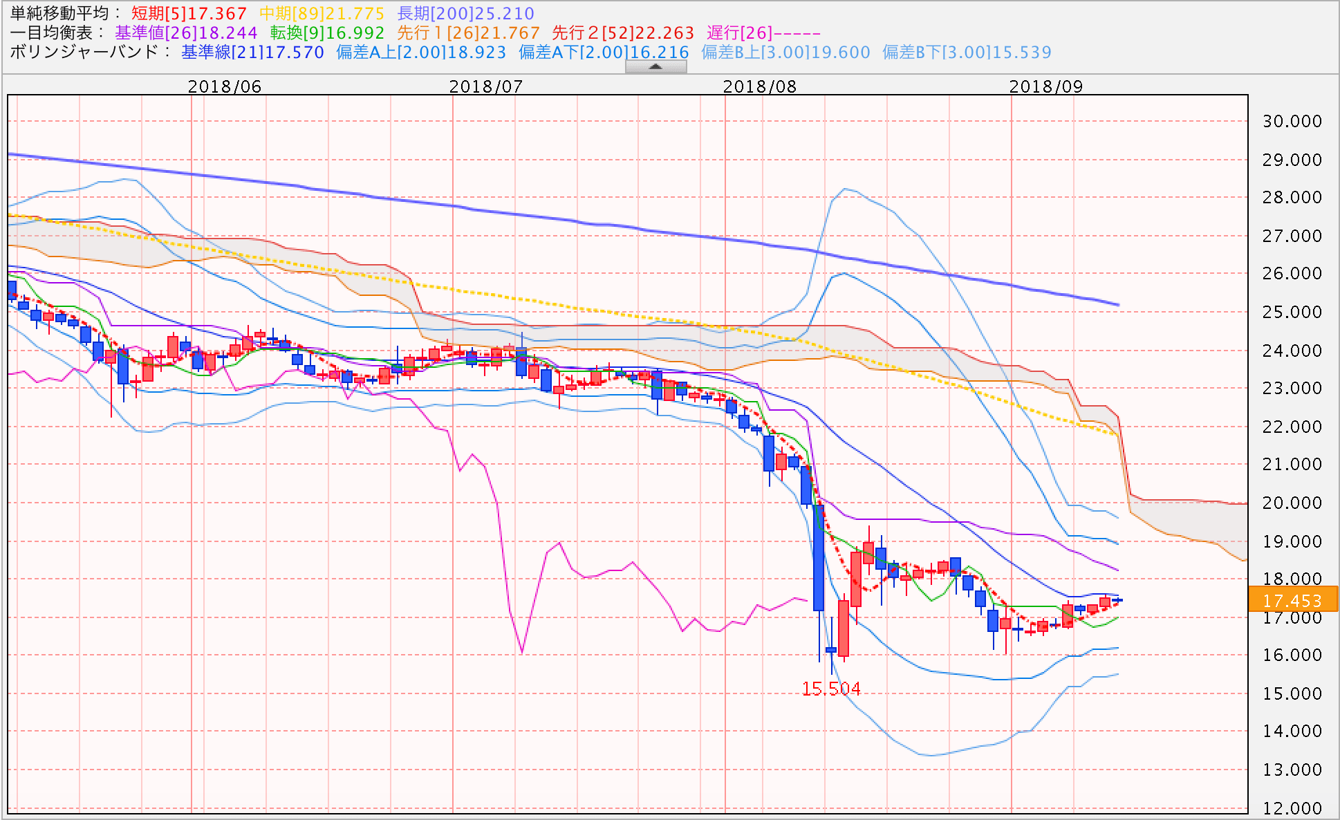This screenshot has width=1340, height=820.
Task: Click the 15.504 low price annotation
Action: tap(830, 689)
